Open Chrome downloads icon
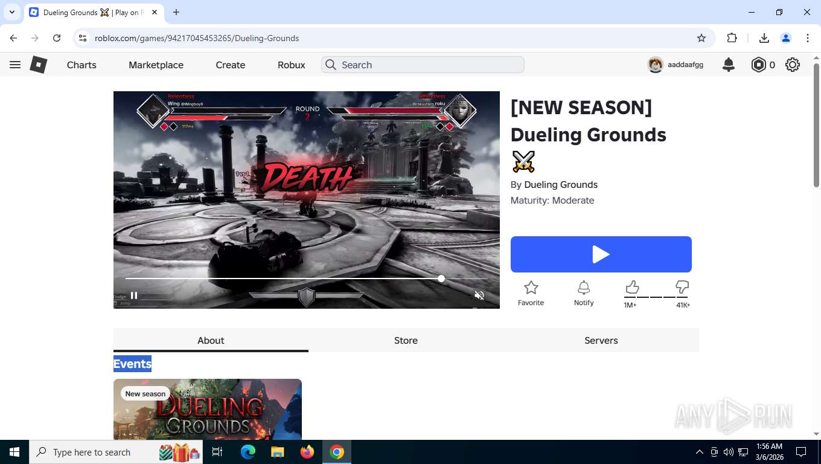Image resolution: width=821 pixels, height=464 pixels. point(764,38)
